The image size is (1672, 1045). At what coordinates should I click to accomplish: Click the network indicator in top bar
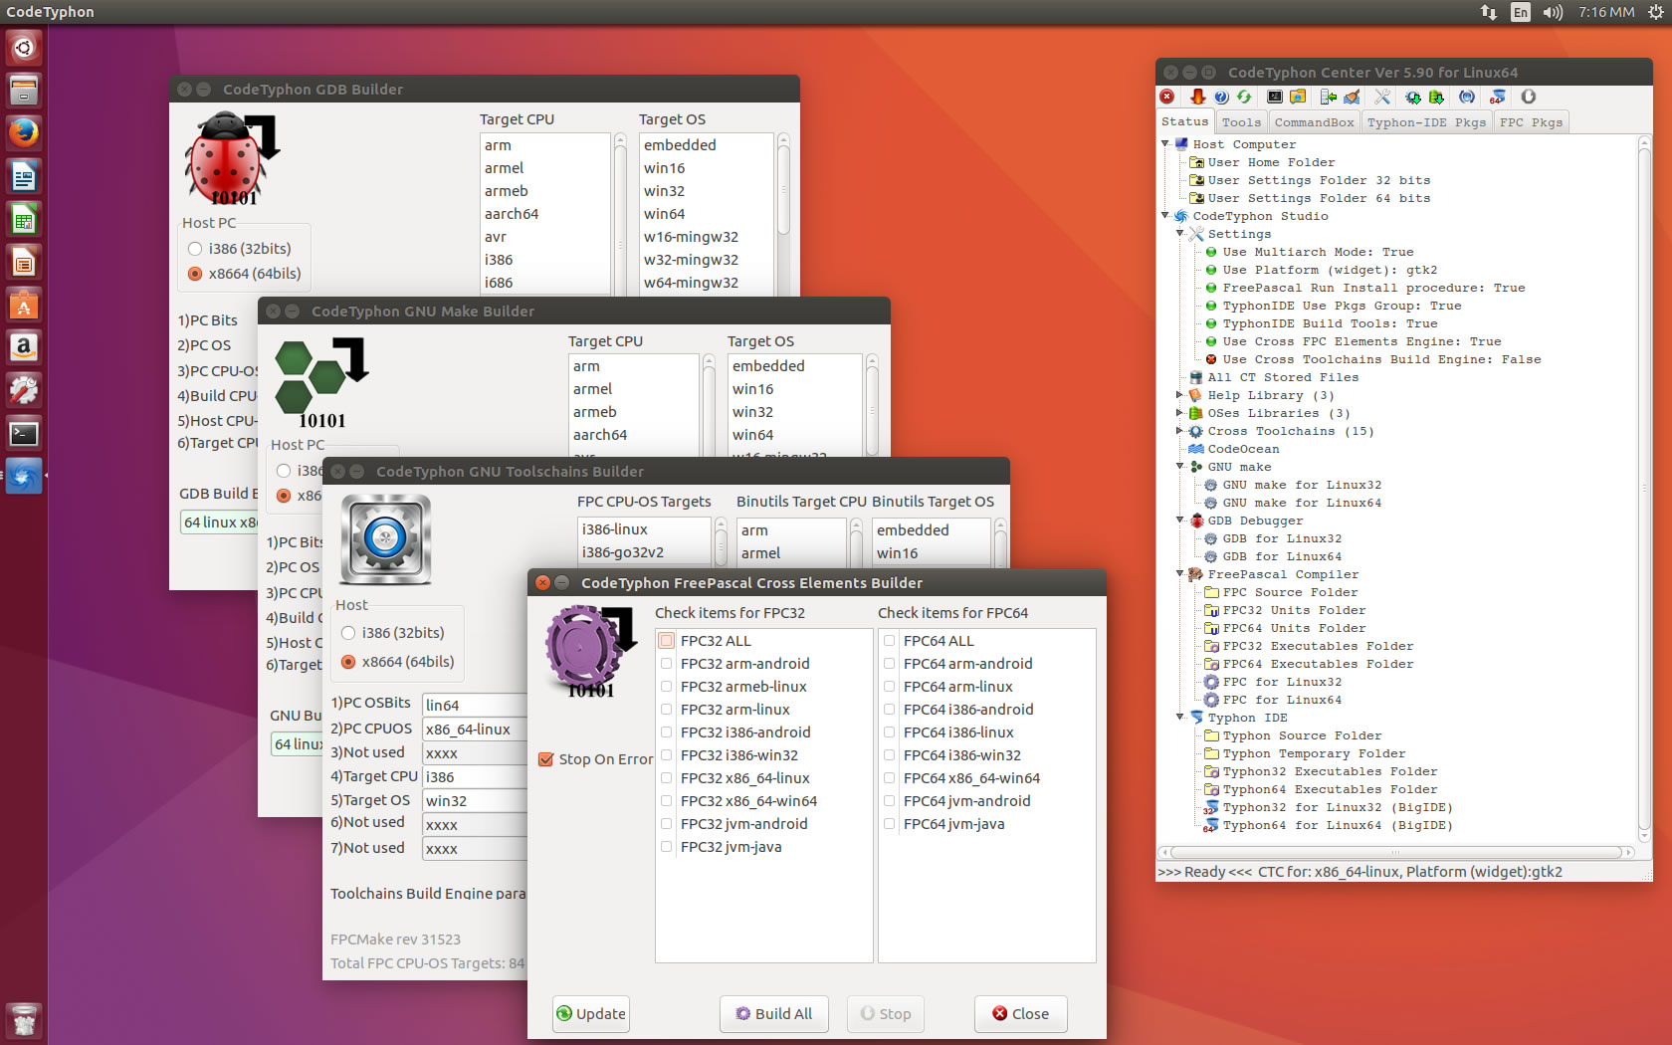pyautogui.click(x=1489, y=12)
